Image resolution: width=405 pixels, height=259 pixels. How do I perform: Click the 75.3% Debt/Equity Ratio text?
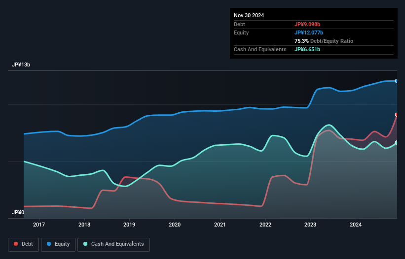coord(324,41)
